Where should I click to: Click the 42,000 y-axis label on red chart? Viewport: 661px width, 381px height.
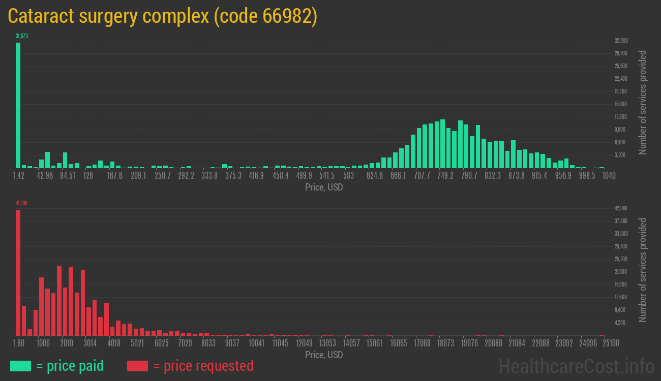pos(621,208)
